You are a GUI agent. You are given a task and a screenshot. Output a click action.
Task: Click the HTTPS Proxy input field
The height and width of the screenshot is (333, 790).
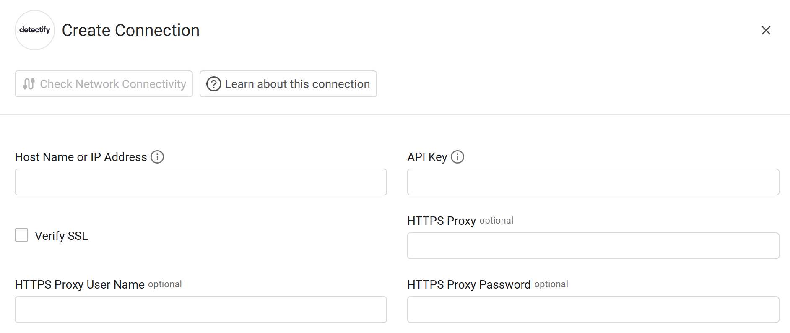593,245
